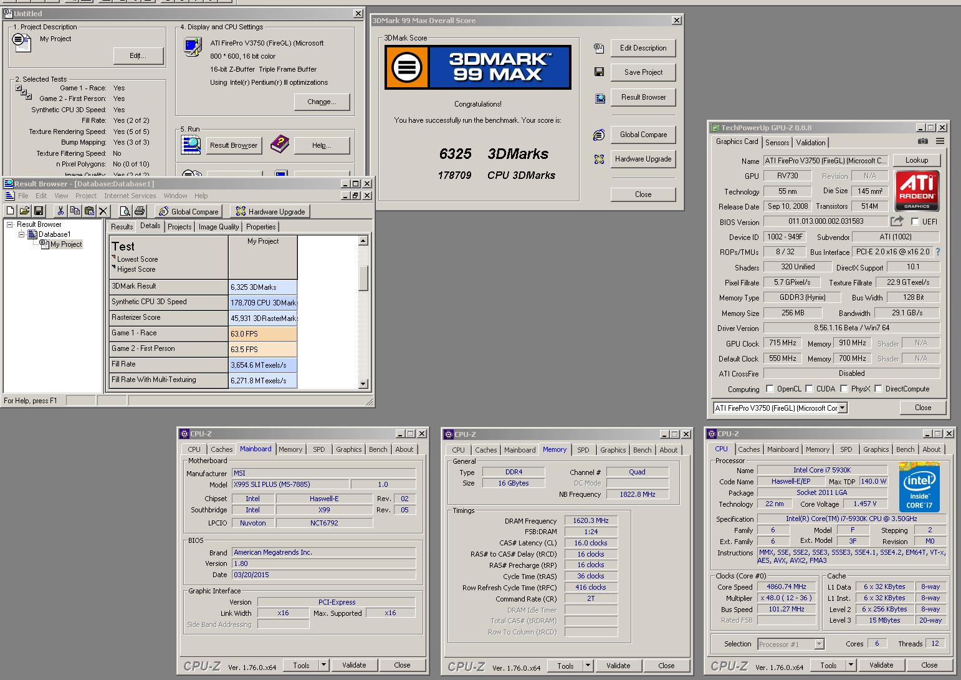Image resolution: width=961 pixels, height=680 pixels.
Task: Open SPD tab in Mainboard CPU-Z window
Action: (x=319, y=449)
